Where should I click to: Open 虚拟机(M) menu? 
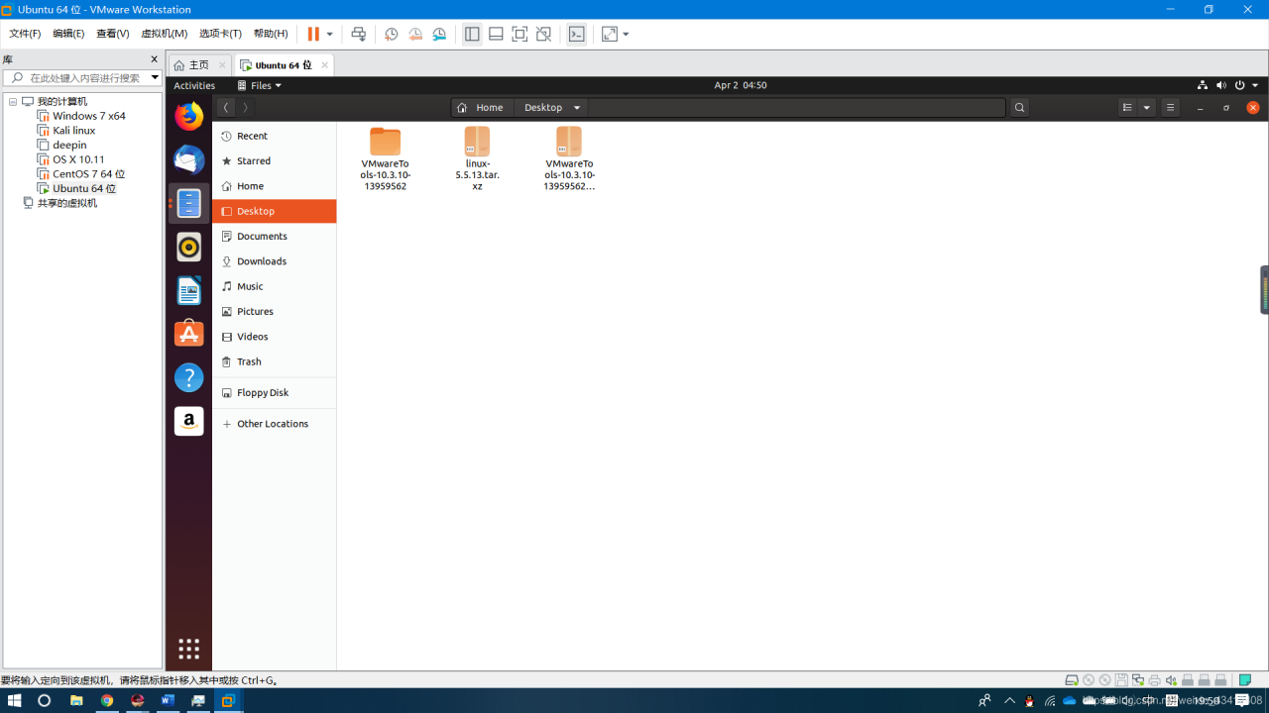(x=164, y=34)
